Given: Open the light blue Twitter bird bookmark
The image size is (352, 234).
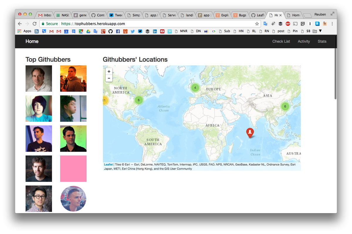Looking at the screenshot, I should pyautogui.click(x=133, y=31).
